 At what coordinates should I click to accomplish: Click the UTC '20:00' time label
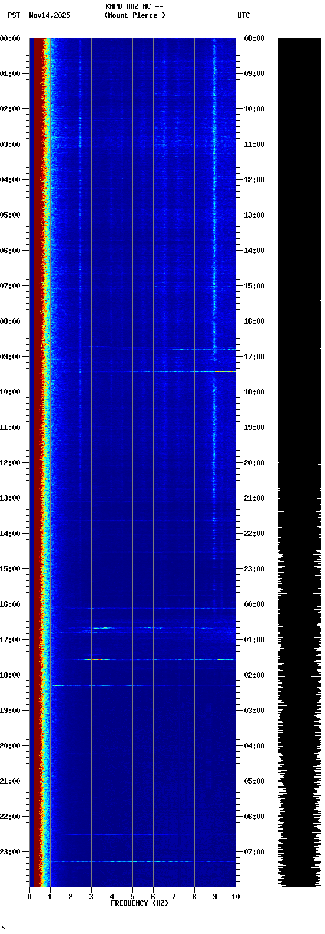click(x=254, y=463)
